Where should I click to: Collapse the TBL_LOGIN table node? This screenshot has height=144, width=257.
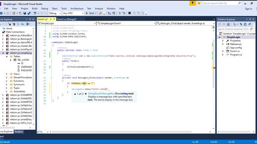click(x=11, y=60)
